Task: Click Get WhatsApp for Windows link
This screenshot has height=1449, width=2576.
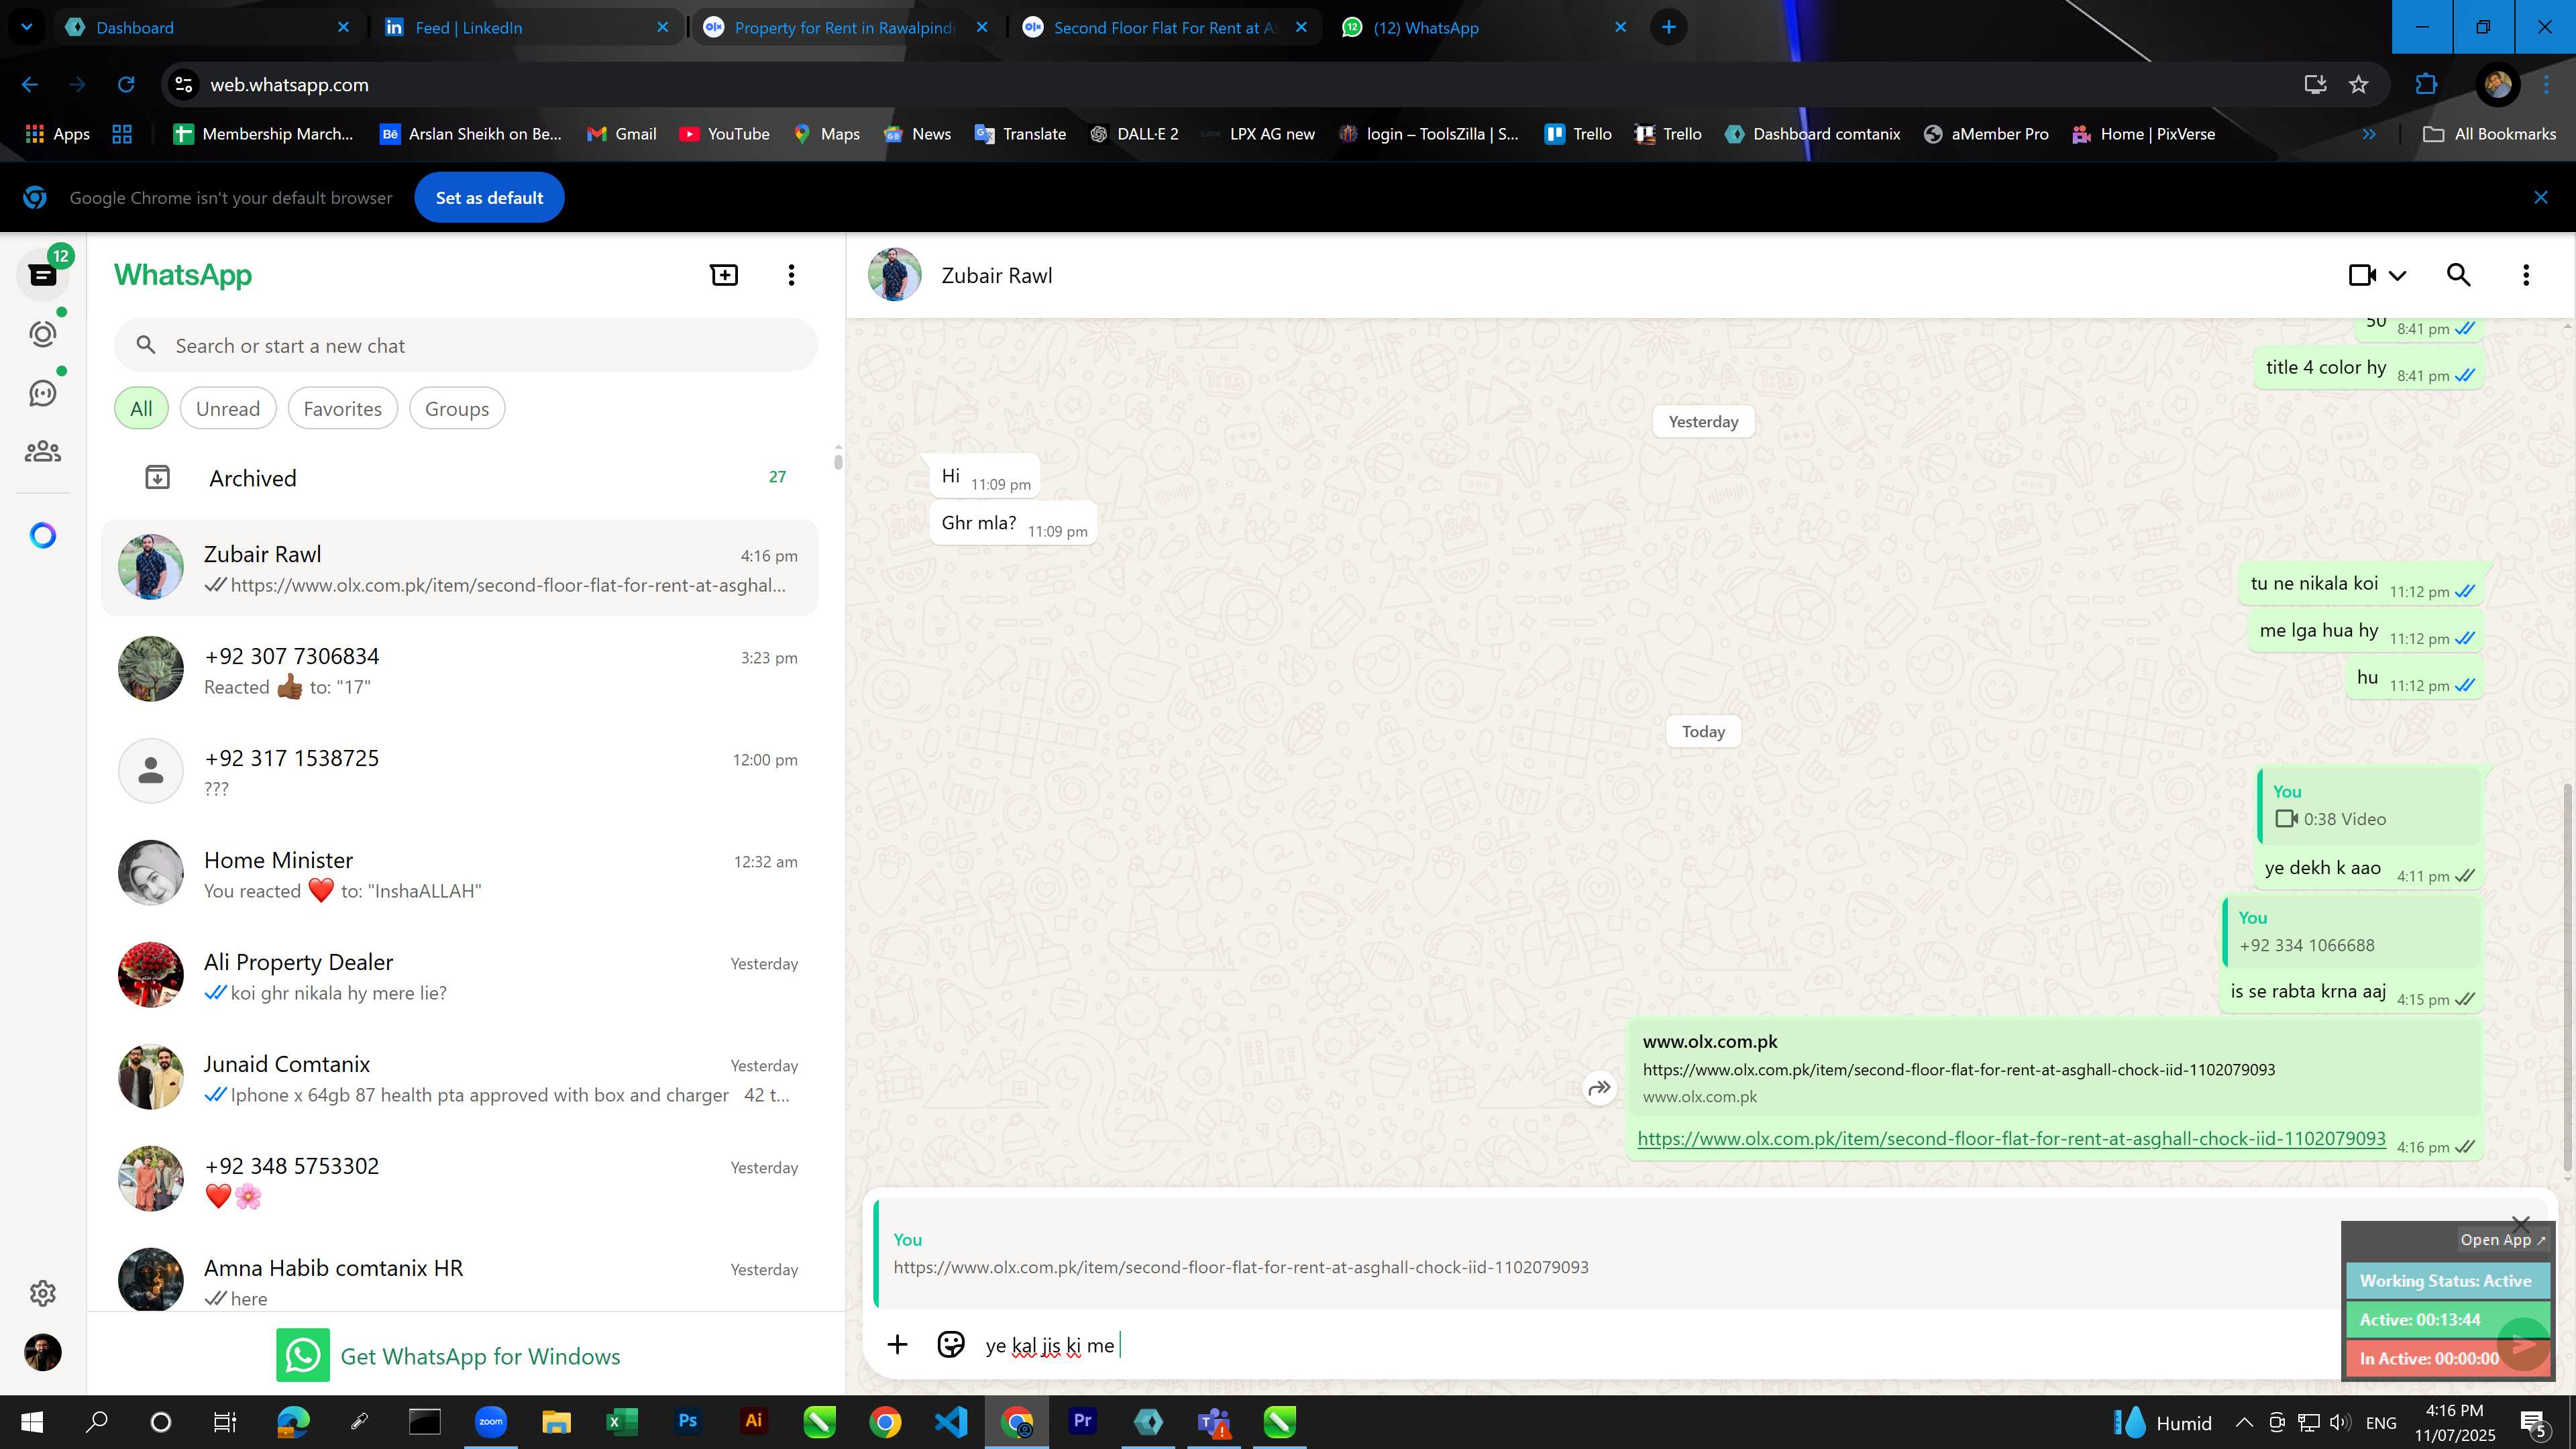Action: pos(449,1356)
